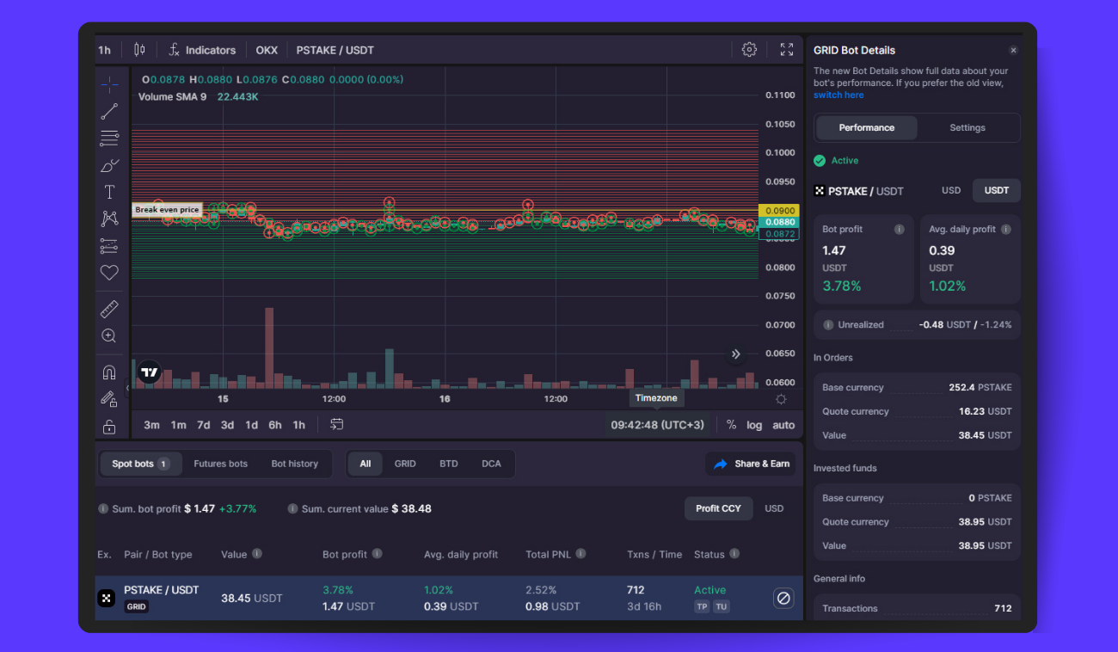Enter fullscreen chart mode

pos(787,50)
